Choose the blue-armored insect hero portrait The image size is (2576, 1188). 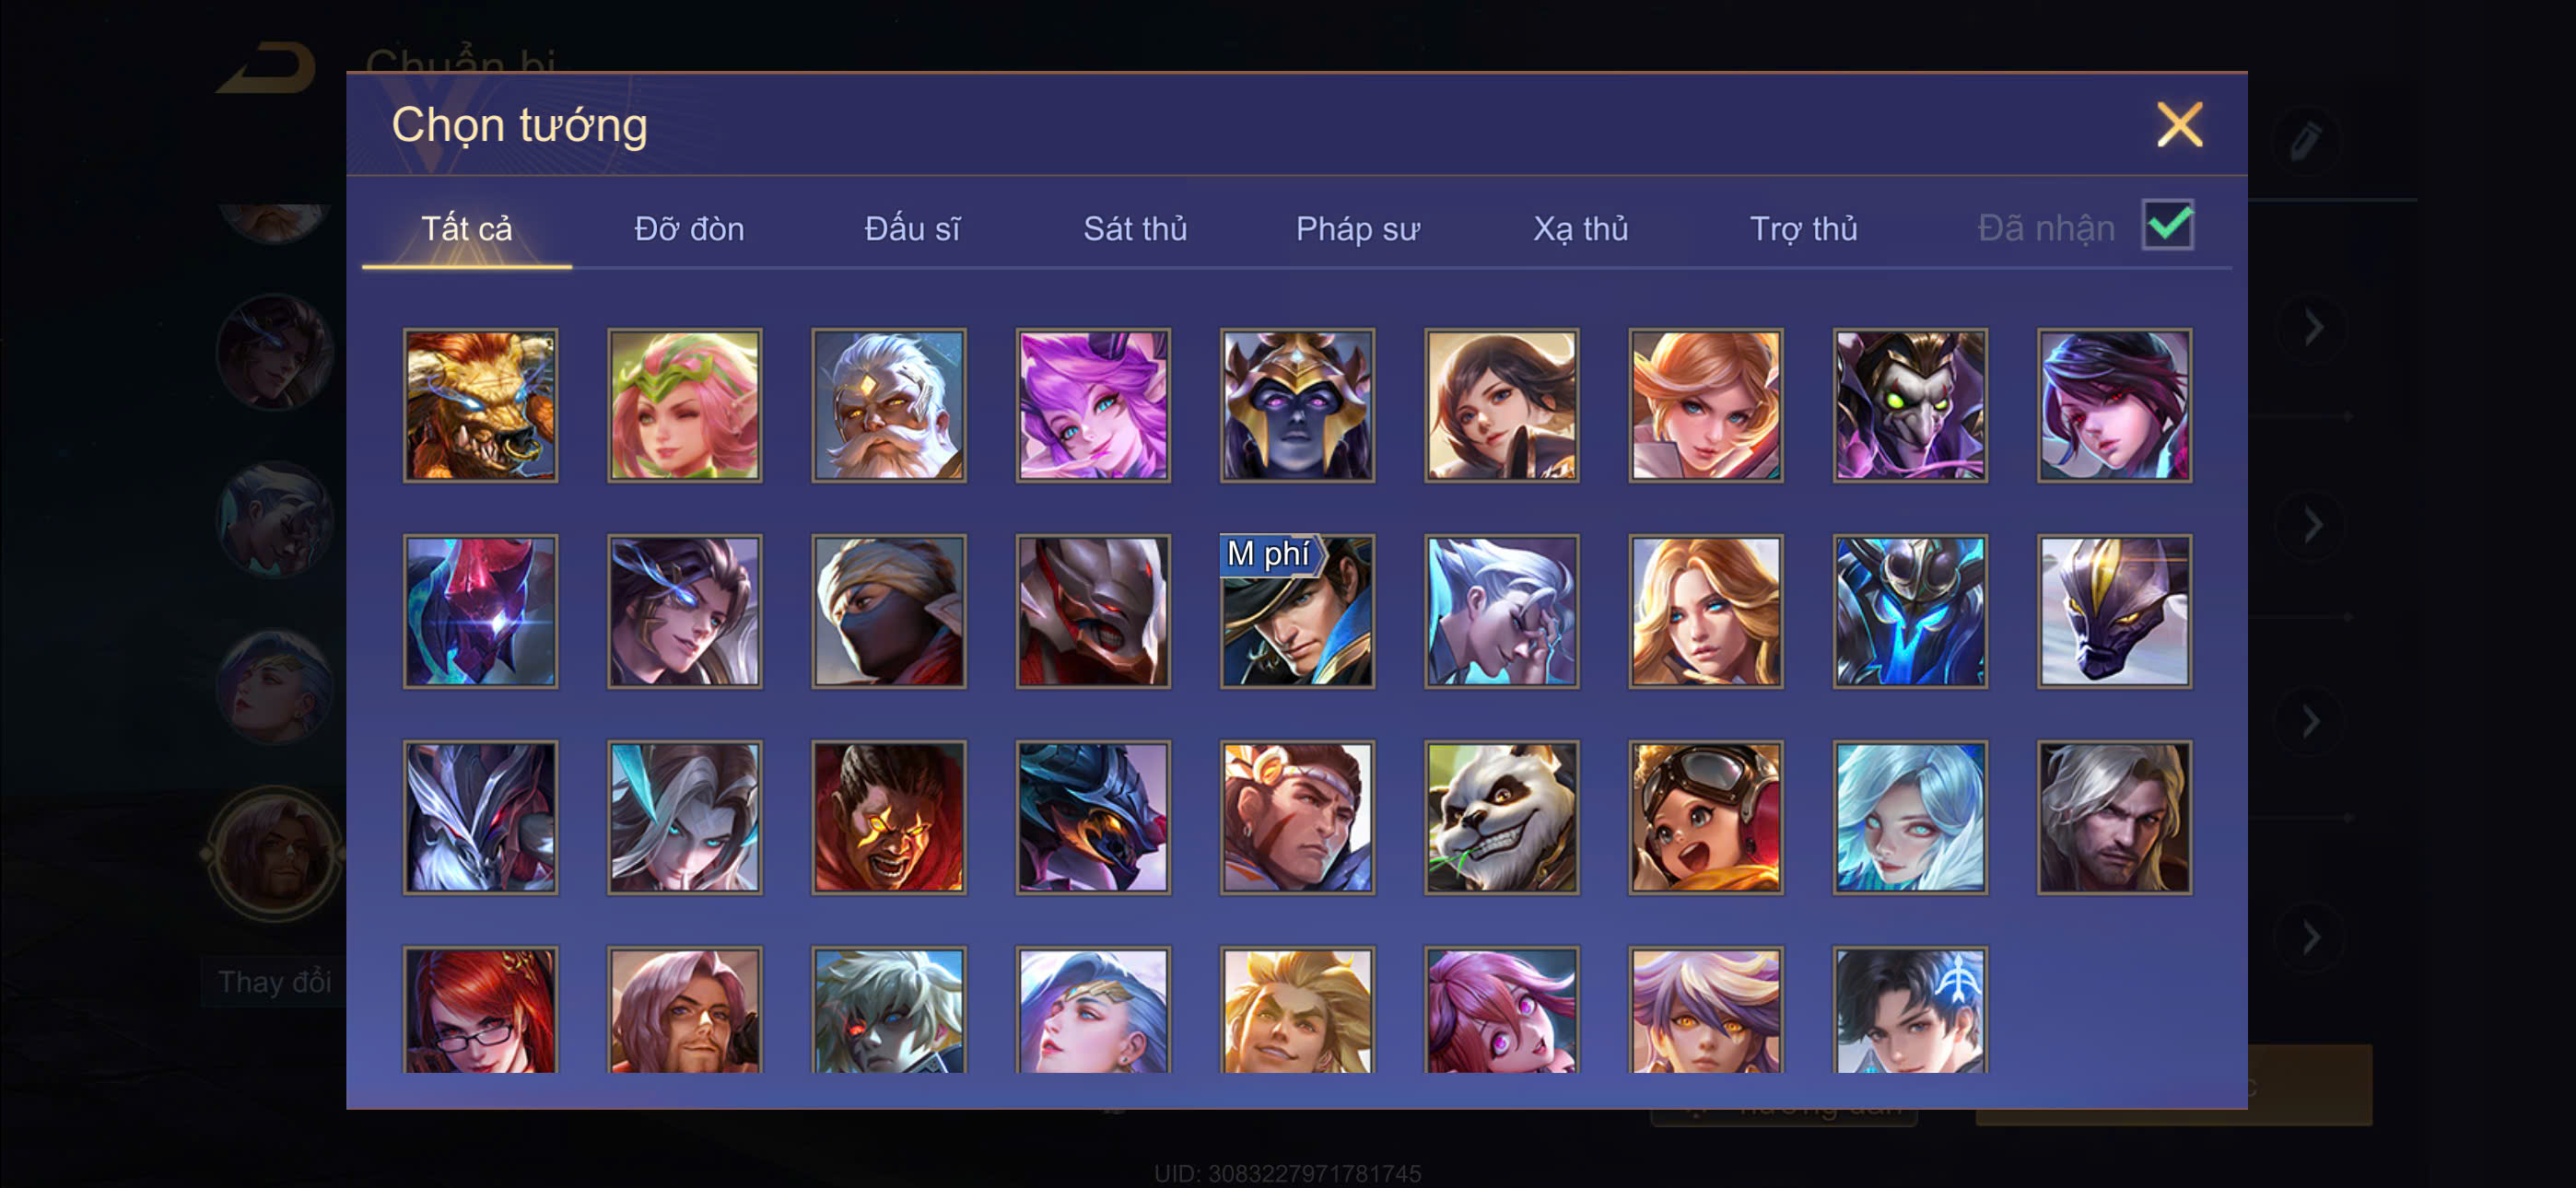coord(1909,611)
